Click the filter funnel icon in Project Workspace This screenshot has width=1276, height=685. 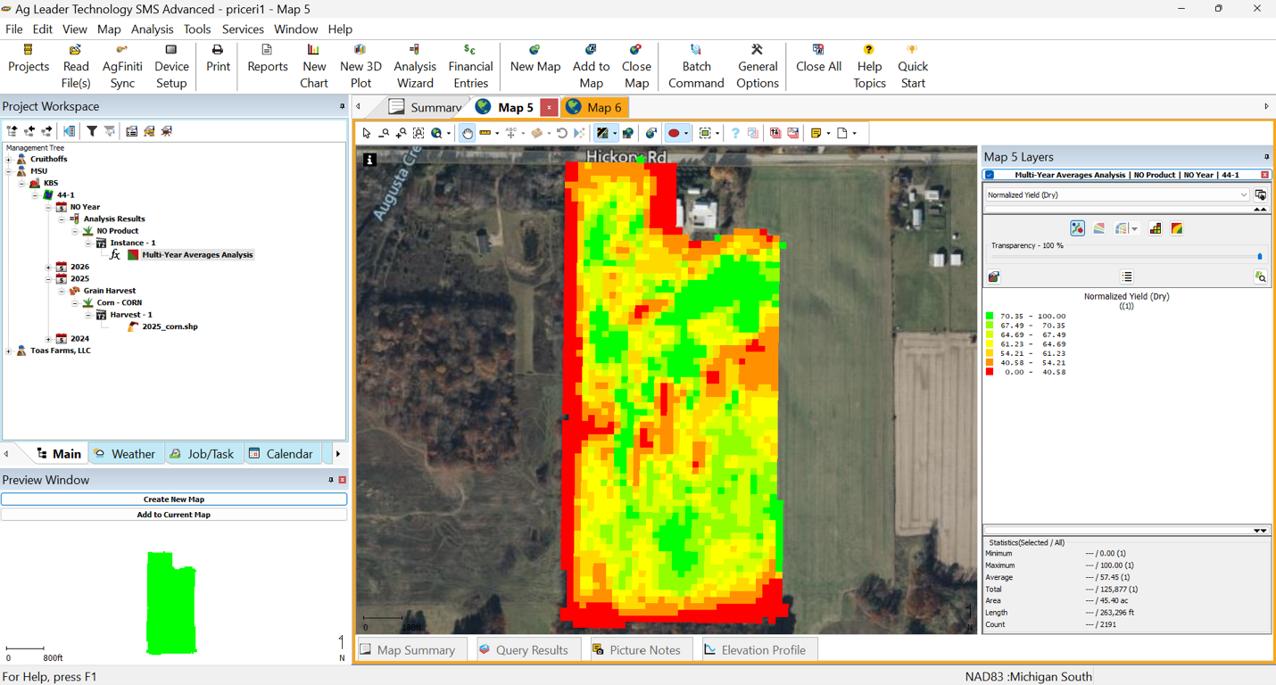92,131
